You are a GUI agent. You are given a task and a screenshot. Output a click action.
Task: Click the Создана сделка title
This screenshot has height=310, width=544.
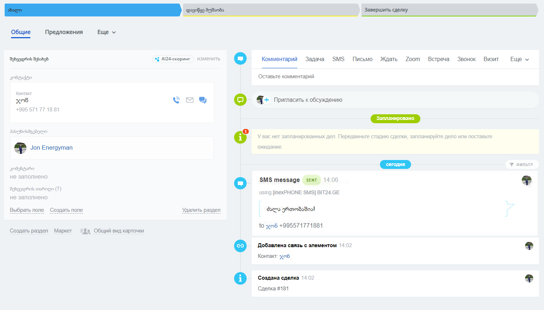tap(278, 278)
